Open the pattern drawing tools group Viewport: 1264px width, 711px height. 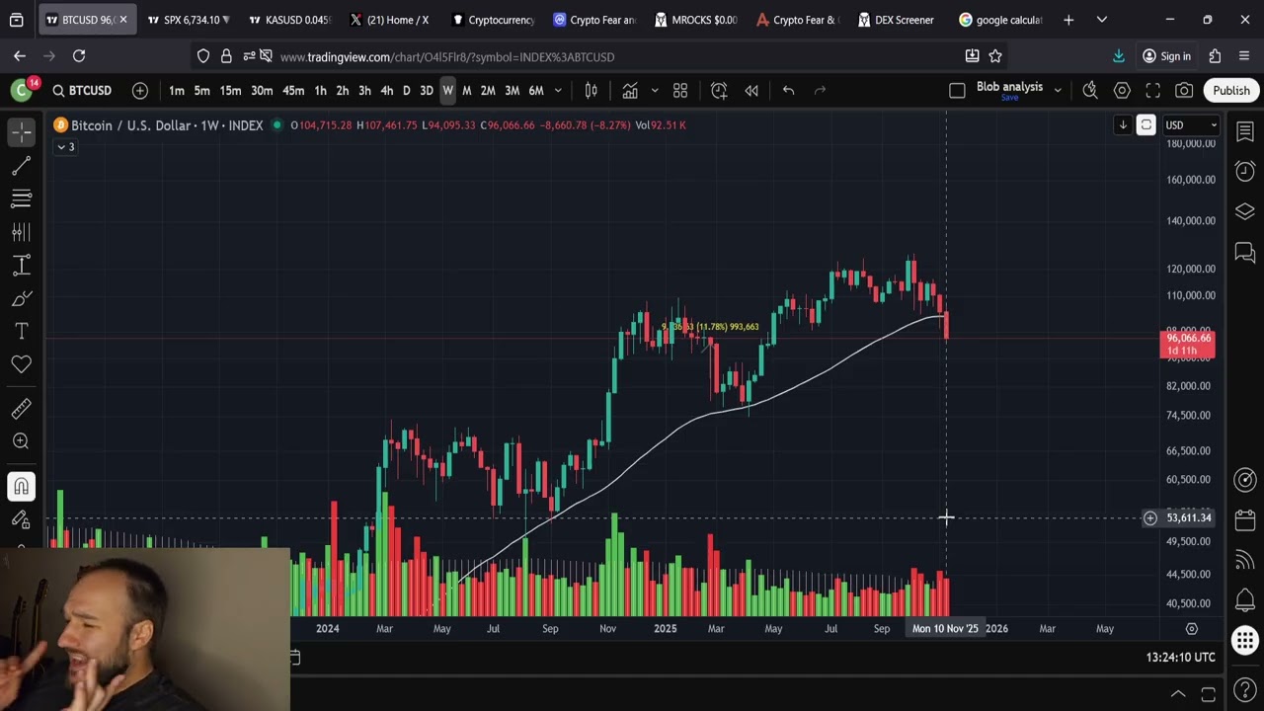(21, 232)
